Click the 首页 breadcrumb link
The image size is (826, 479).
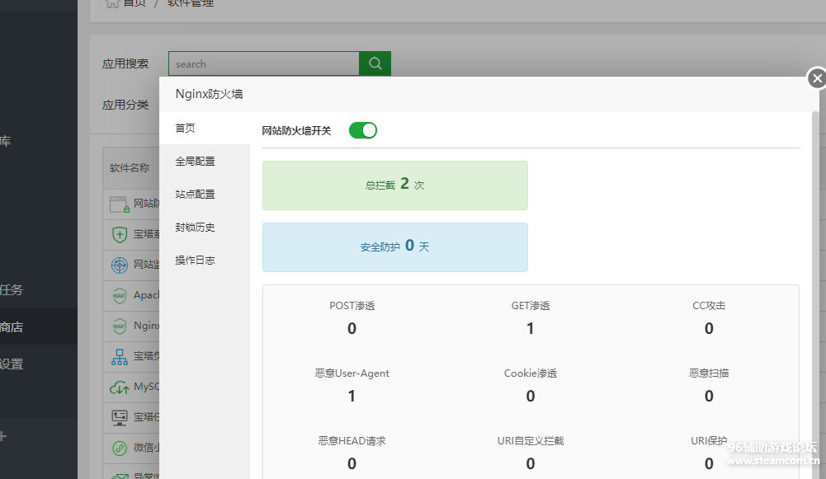134,3
